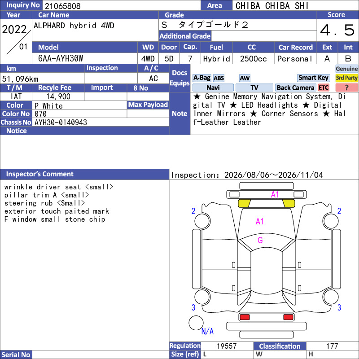Click the red question mark badge

(346, 88)
